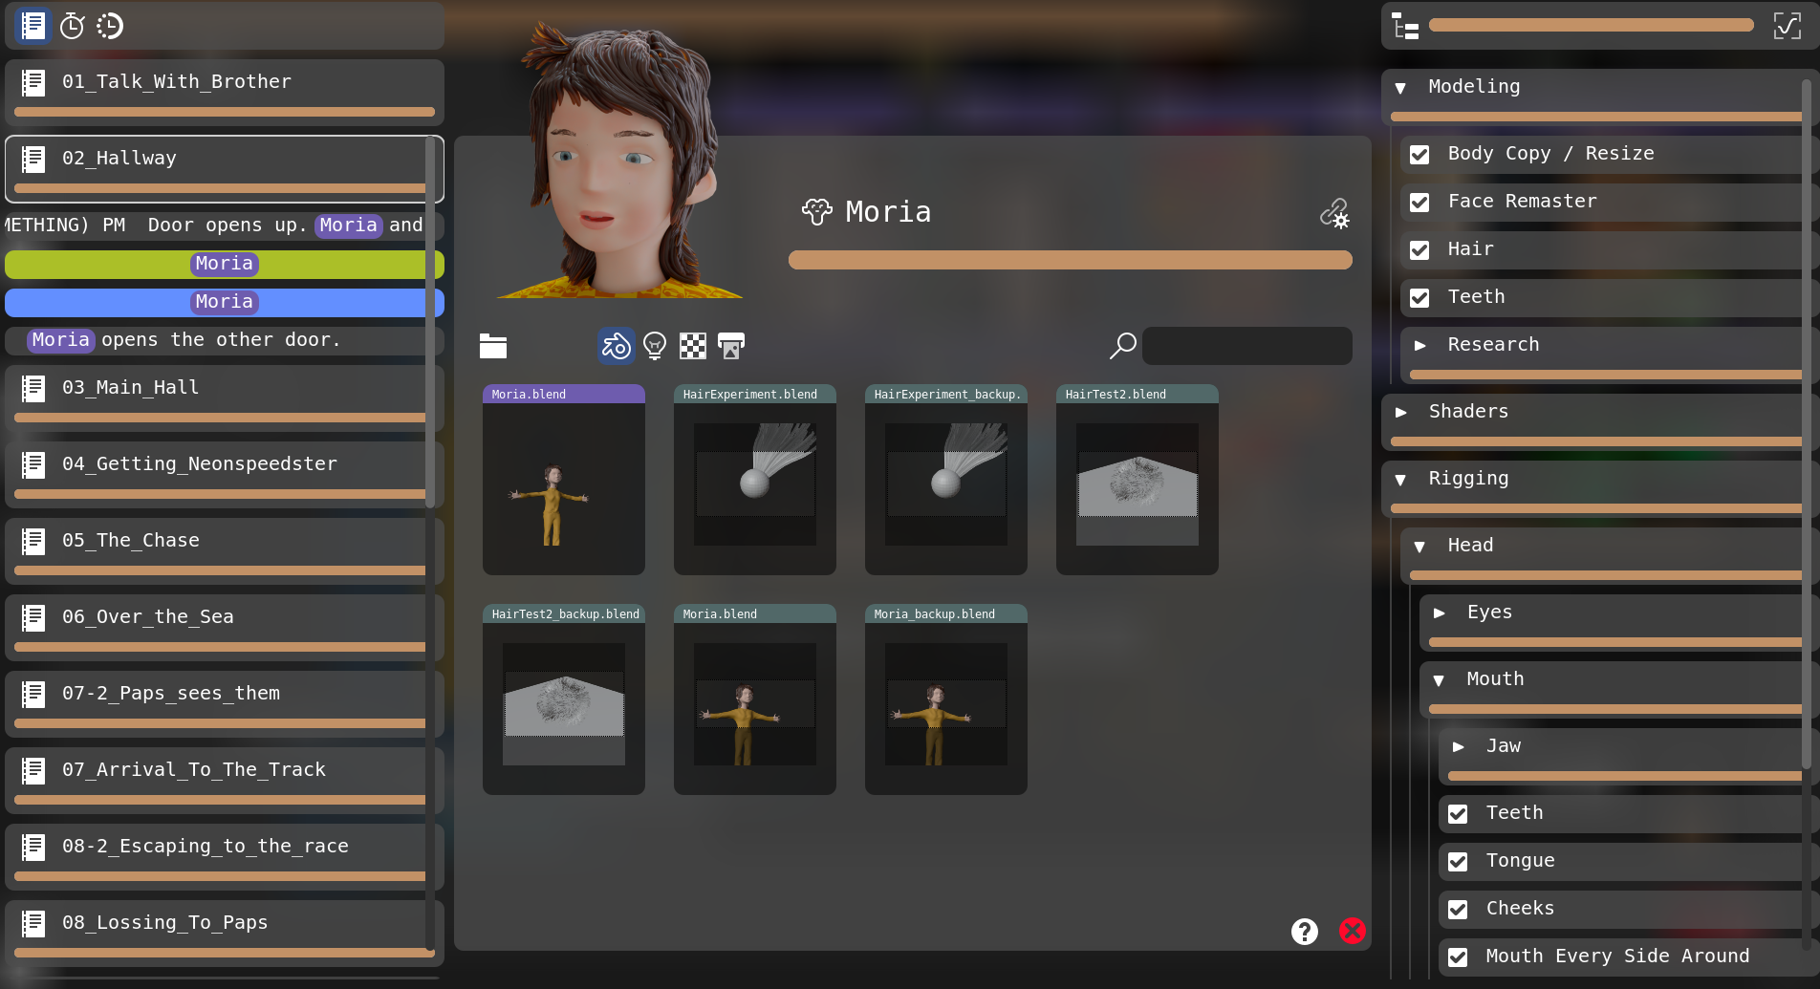Select the checkerboard textures filter icon
1820x989 pixels.
coord(693,346)
